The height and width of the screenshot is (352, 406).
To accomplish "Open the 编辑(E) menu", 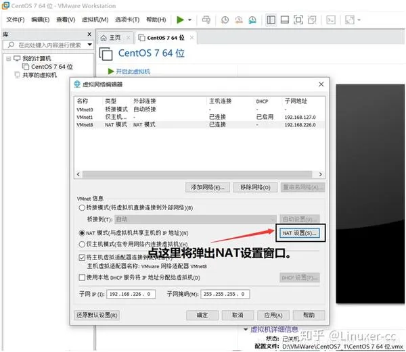I will (42, 20).
